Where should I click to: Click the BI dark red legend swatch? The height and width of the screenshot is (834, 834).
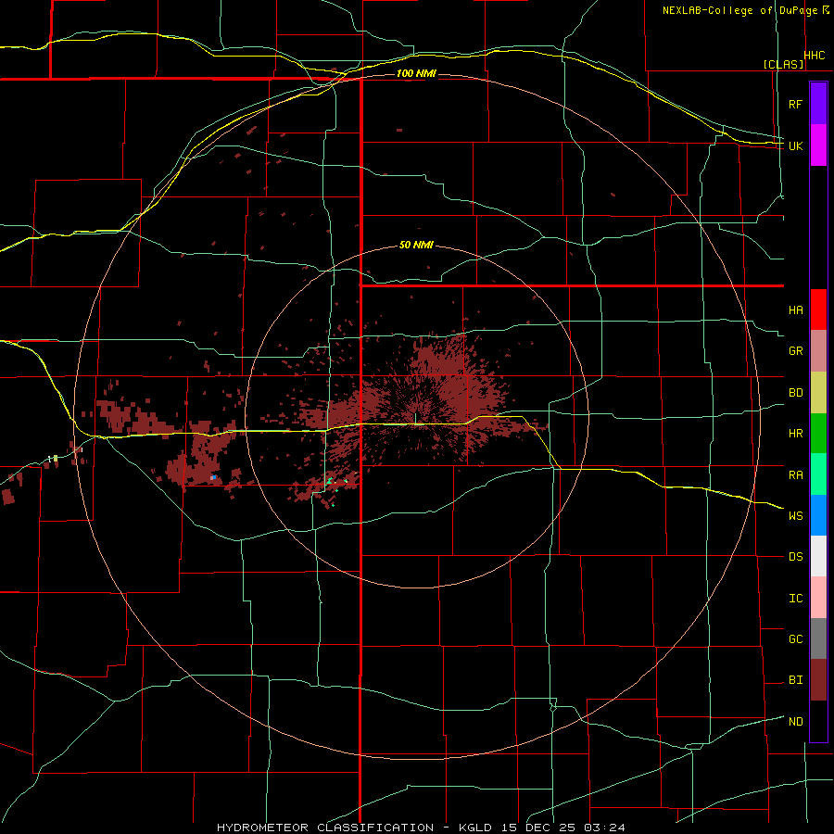818,680
